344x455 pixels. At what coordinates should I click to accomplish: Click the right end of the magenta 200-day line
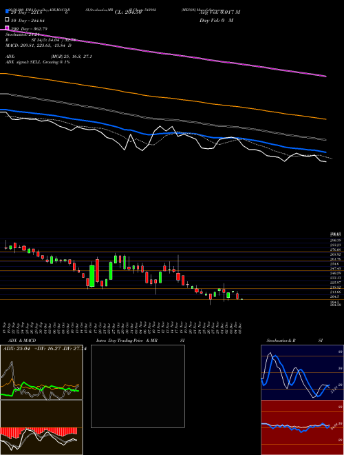click(x=325, y=77)
